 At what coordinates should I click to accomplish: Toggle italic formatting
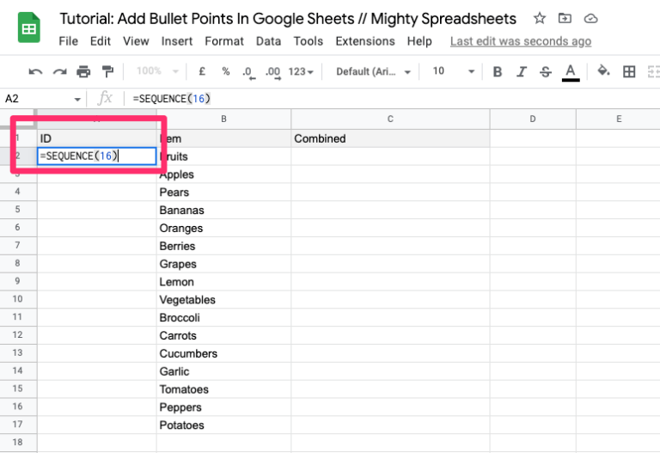coord(522,72)
